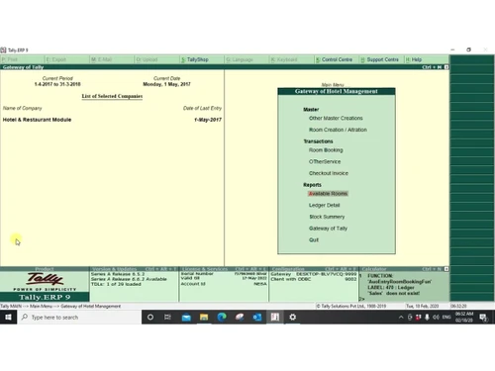Click Current Date Monday, 1 May, 2017
The width and height of the screenshot is (495, 371).
pos(166,81)
